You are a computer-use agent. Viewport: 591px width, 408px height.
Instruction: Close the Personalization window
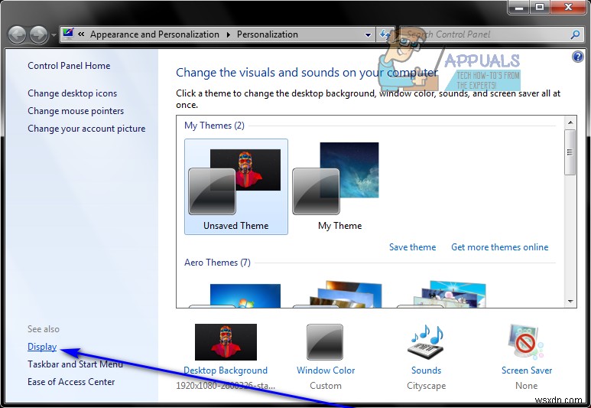[568, 7]
